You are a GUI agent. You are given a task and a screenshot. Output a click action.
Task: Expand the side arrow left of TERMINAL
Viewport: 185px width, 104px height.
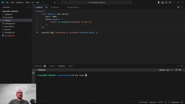[x=34, y=70]
